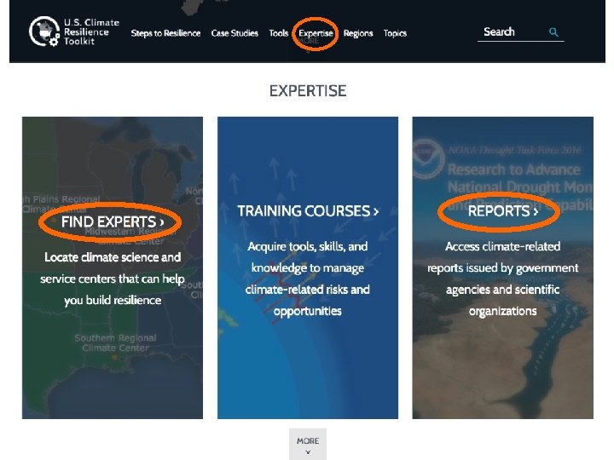Go to Expertise in the navigation bar
The height and width of the screenshot is (460, 614).
tap(316, 33)
